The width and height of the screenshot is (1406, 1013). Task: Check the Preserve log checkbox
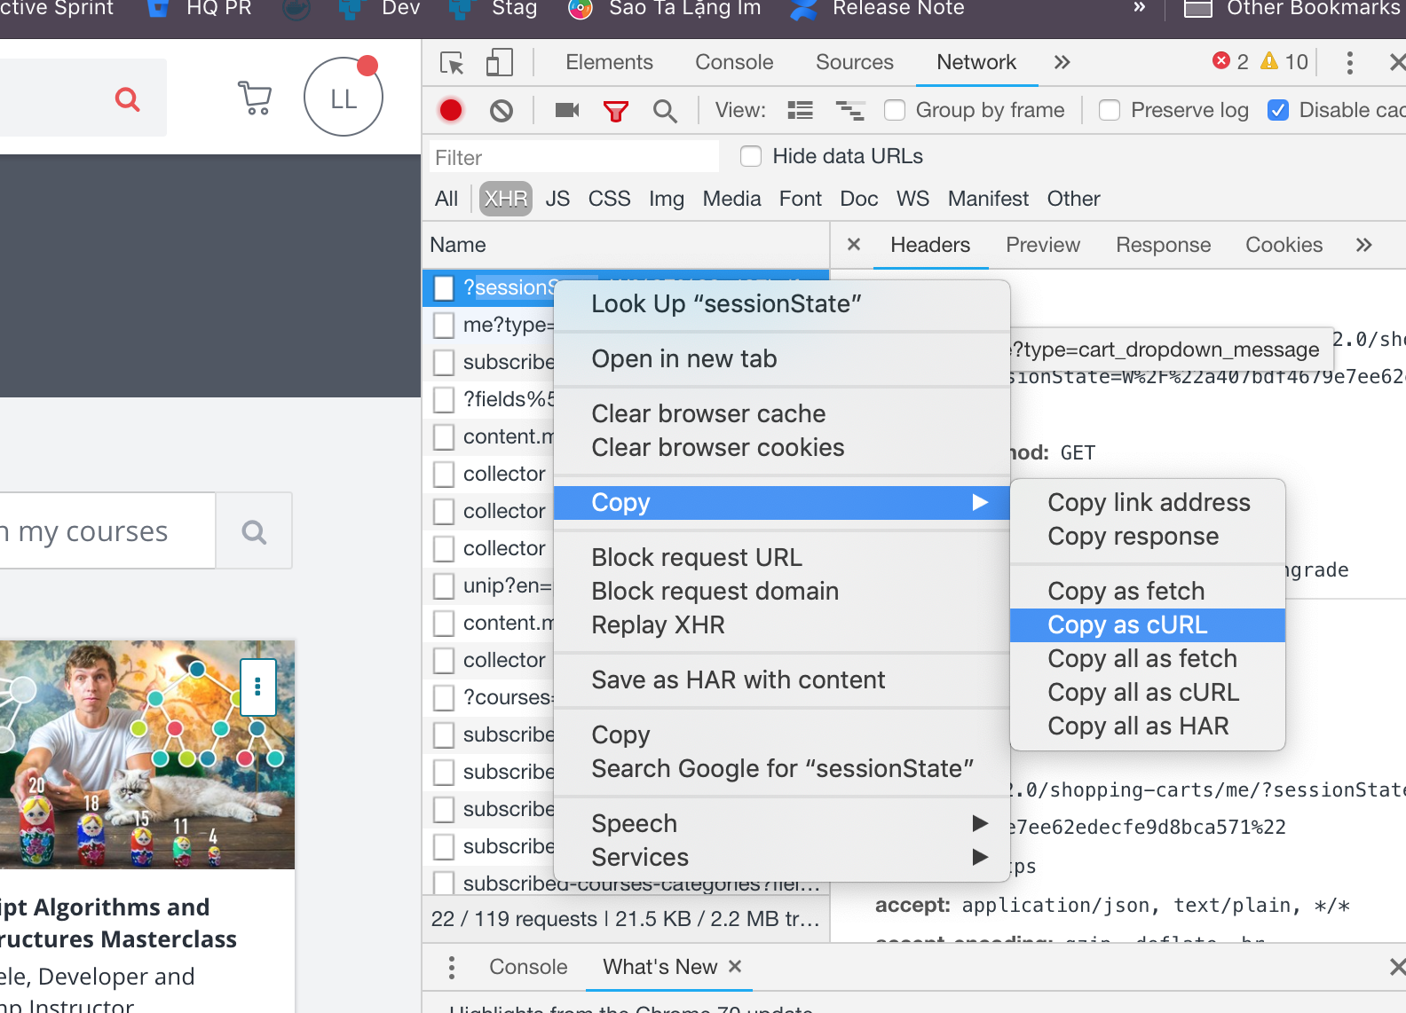[1110, 110]
